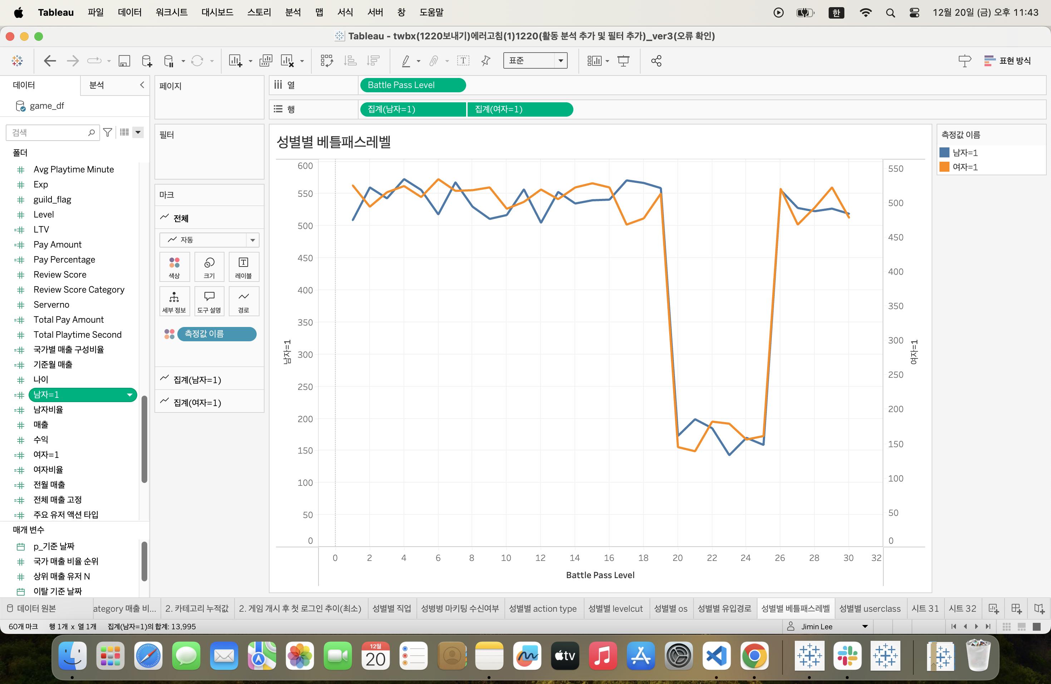Open the Size marks card button
The image size is (1051, 684).
coord(209,267)
